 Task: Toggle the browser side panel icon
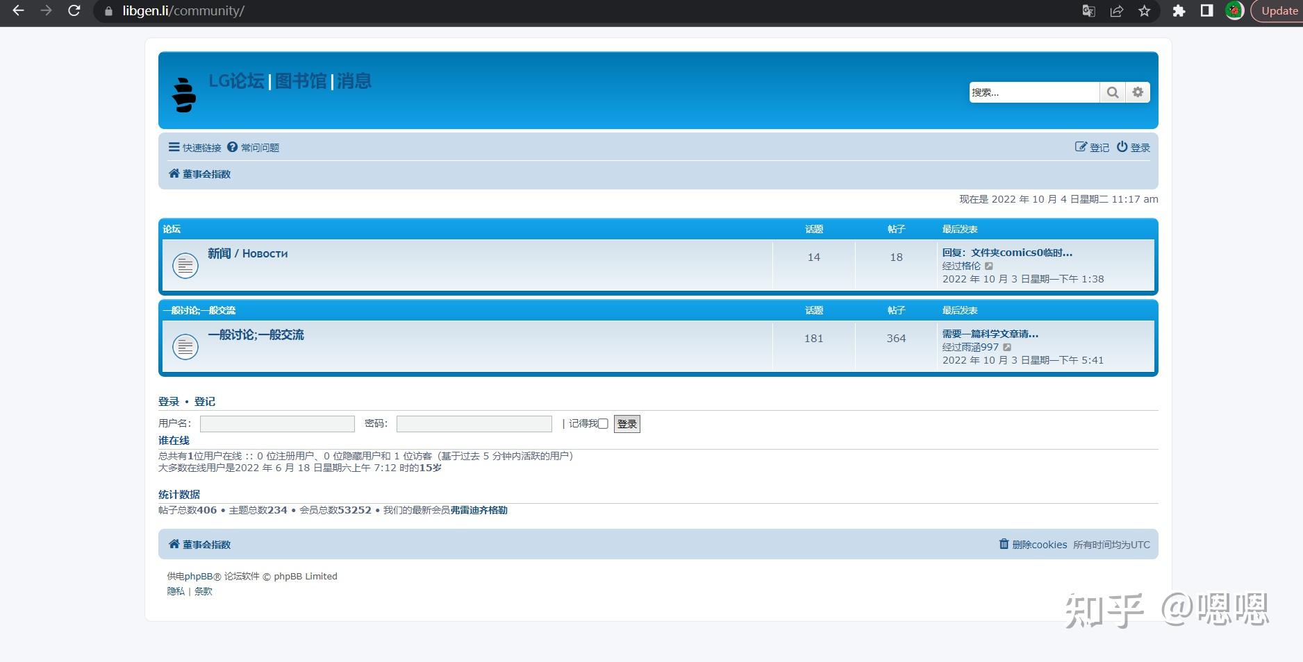[x=1206, y=11]
